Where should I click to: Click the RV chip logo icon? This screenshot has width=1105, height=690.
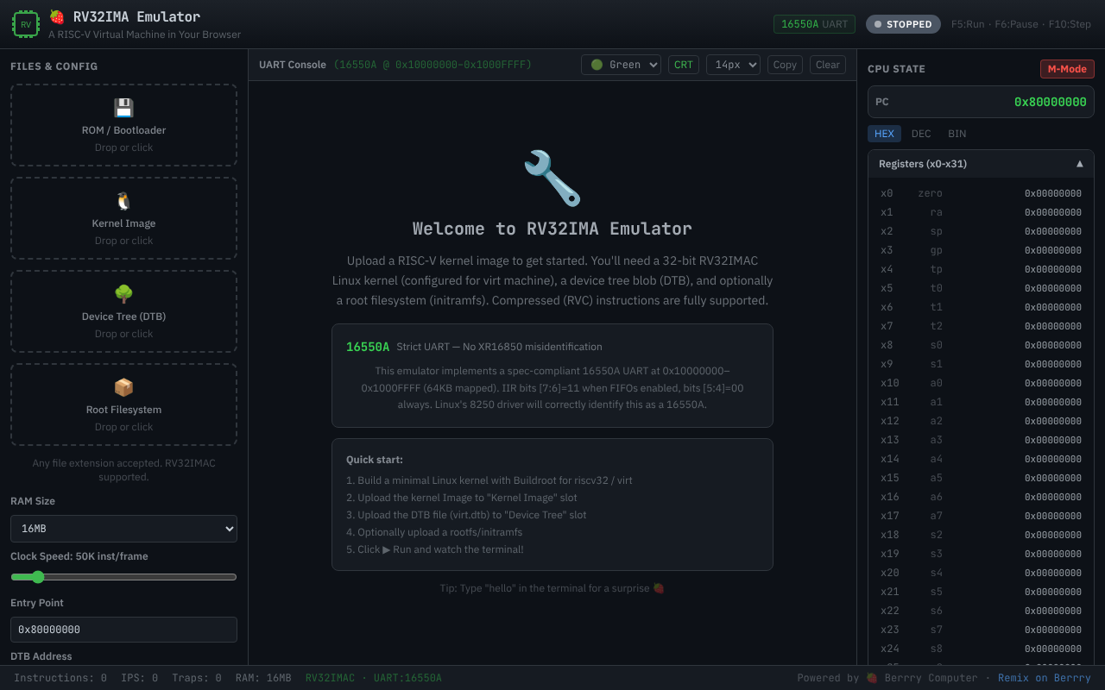[26, 24]
